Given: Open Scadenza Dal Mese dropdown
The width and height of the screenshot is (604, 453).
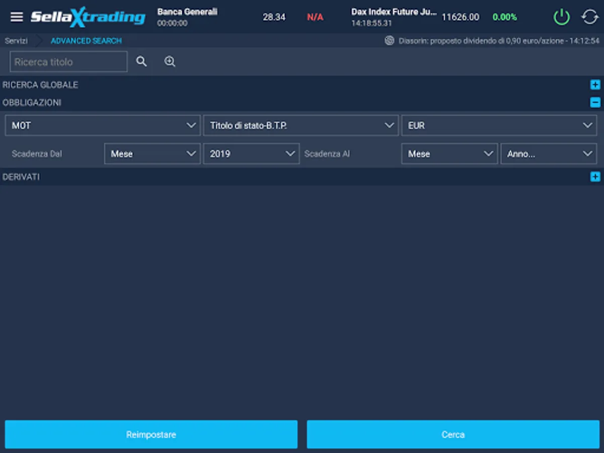Looking at the screenshot, I should [152, 154].
